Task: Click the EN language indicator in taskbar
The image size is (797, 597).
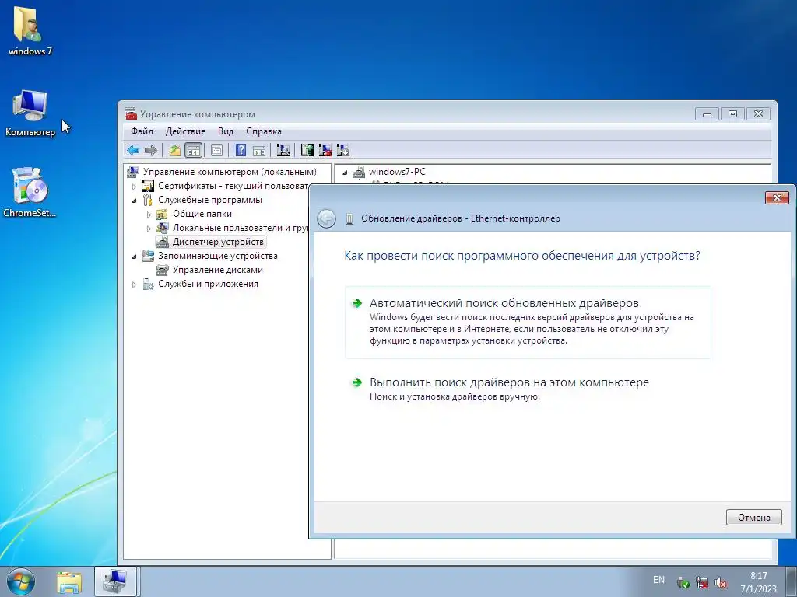Action: [x=658, y=580]
